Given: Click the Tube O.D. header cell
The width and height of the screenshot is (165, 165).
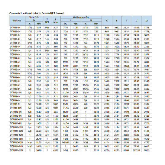Looking at the screenshot, I should click(34, 19).
